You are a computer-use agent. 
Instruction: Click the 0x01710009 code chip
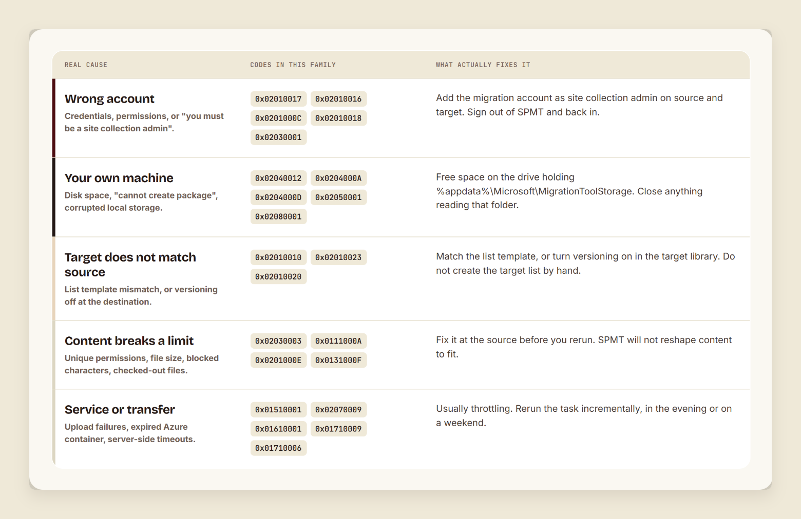point(338,429)
